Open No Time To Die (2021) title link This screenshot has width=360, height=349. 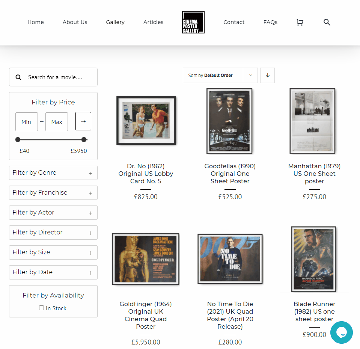[x=230, y=315]
